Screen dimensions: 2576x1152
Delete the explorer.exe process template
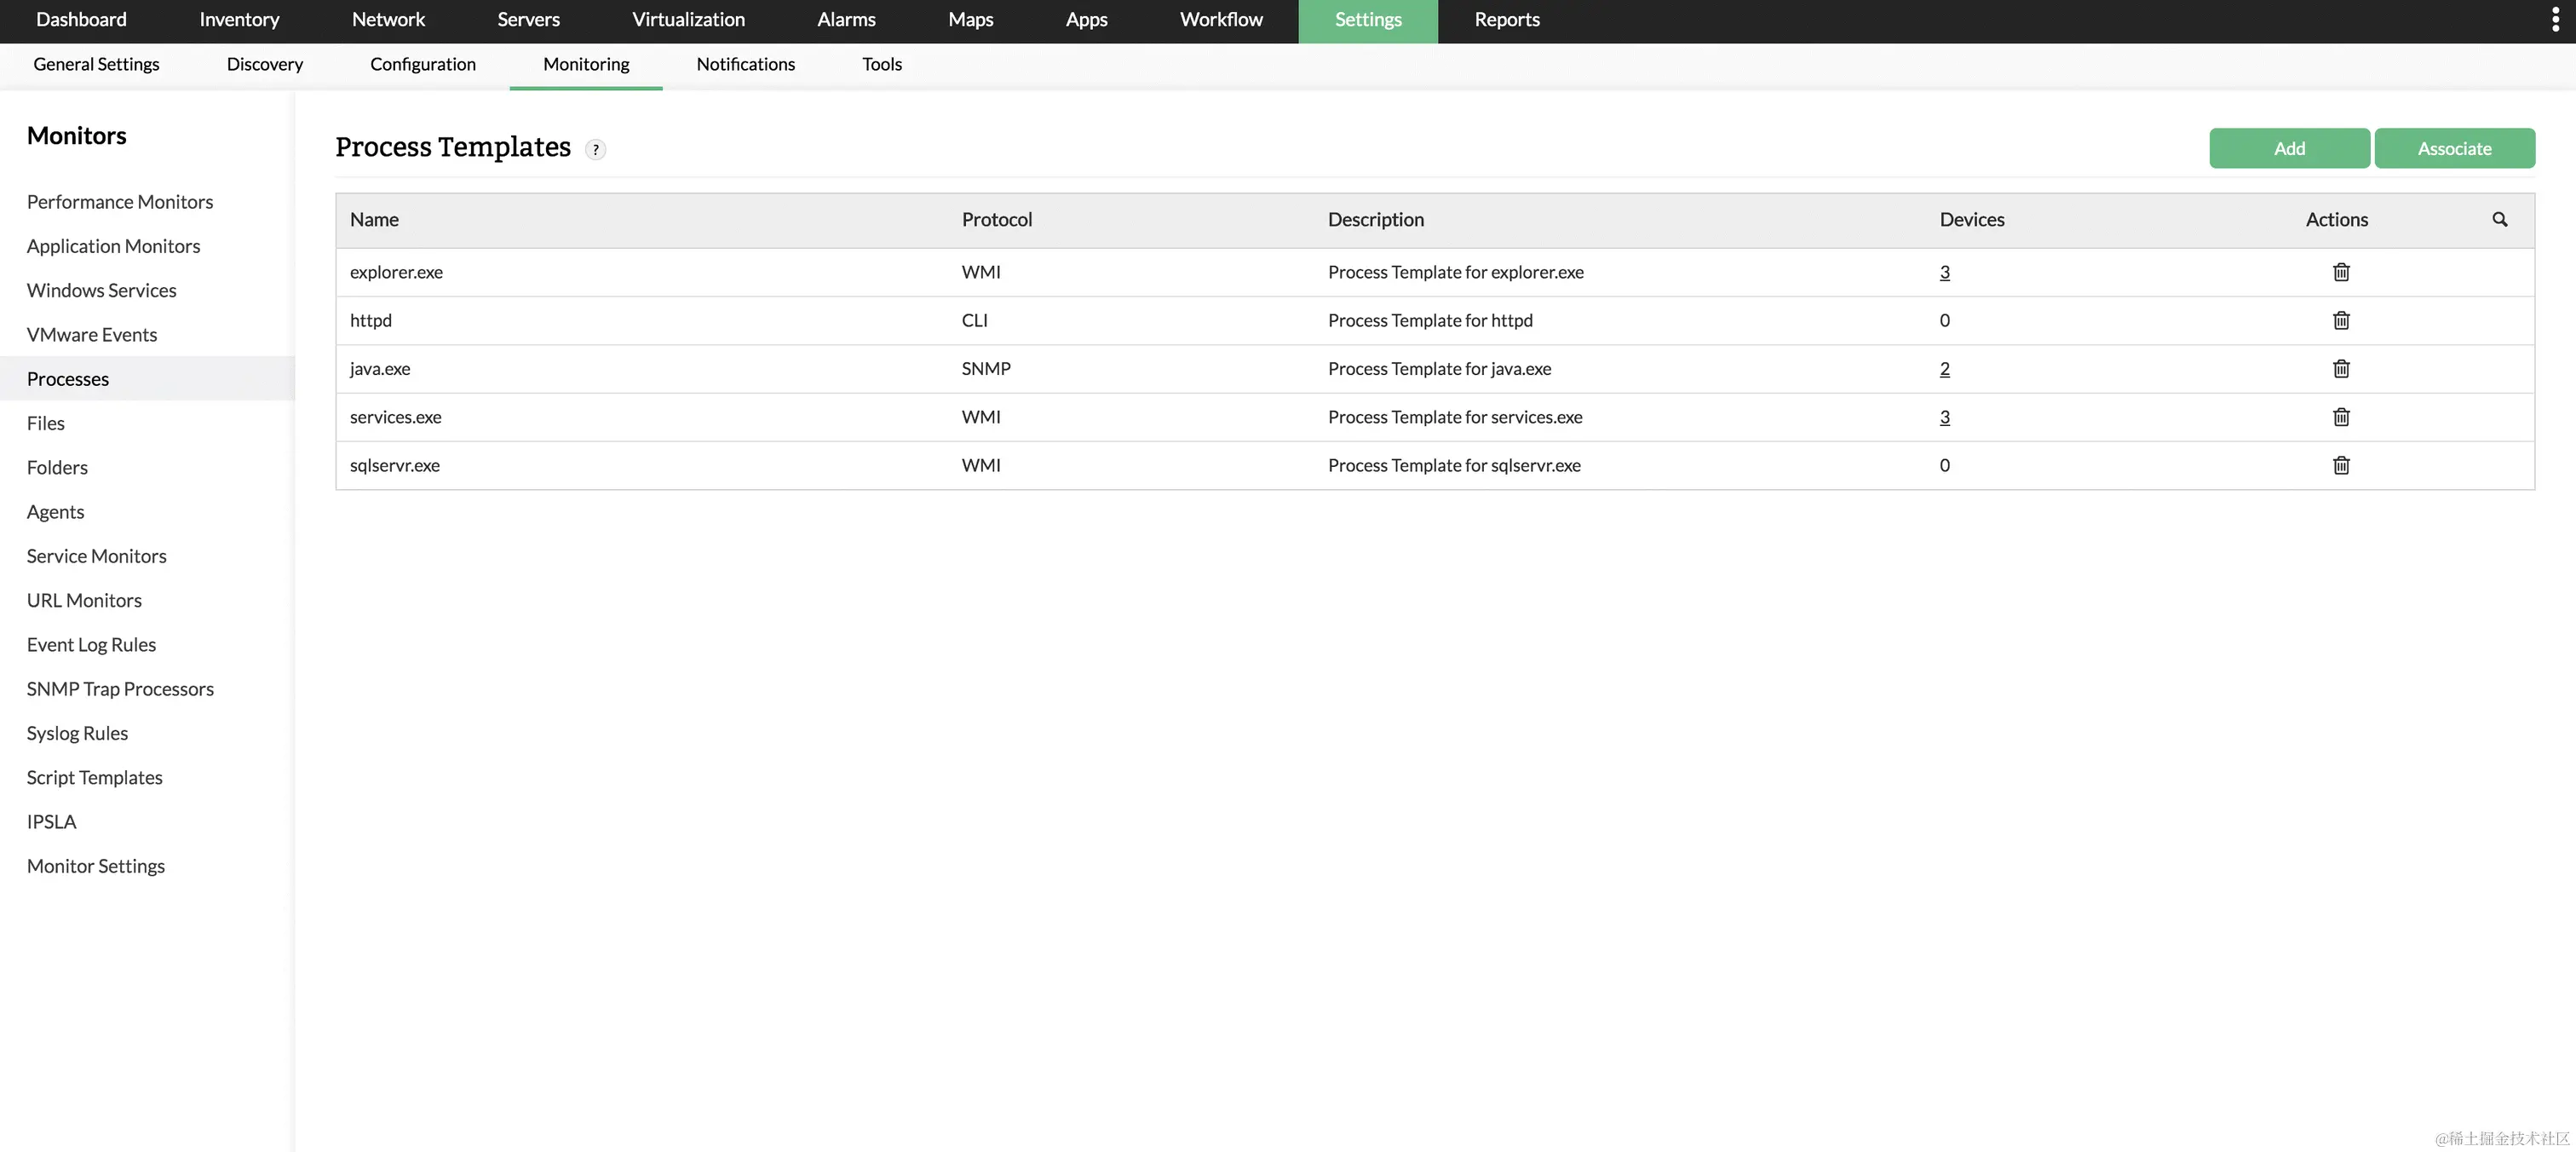tap(2341, 272)
